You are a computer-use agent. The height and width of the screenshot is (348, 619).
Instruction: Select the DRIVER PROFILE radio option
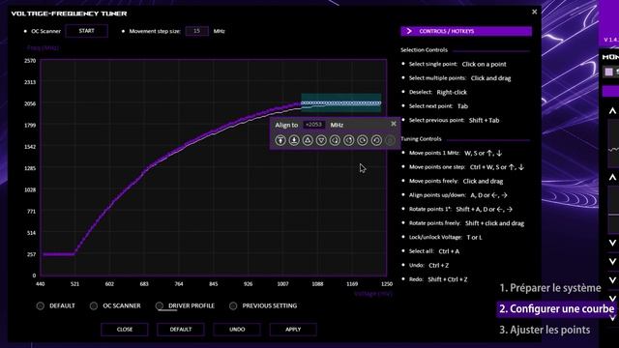click(159, 305)
